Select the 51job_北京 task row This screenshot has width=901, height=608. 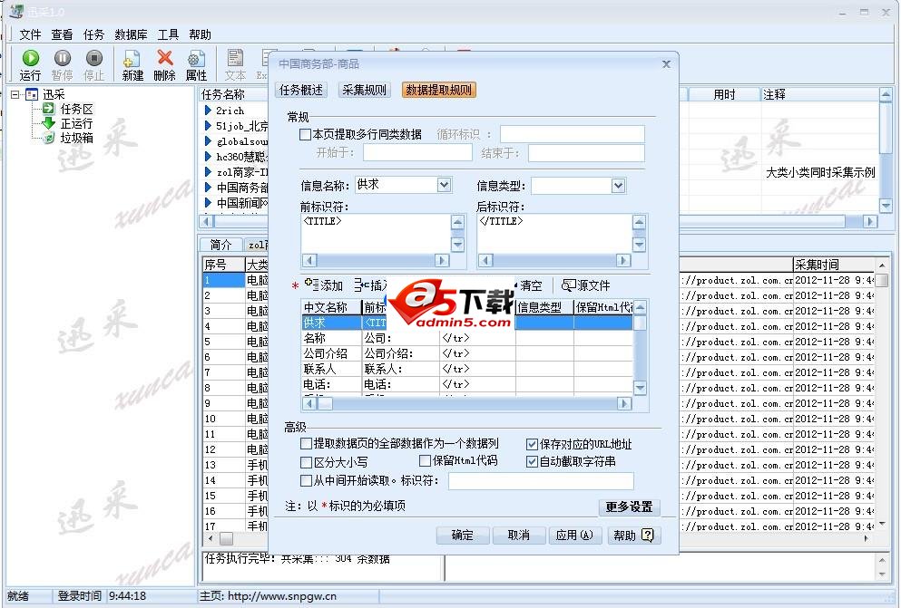click(236, 126)
